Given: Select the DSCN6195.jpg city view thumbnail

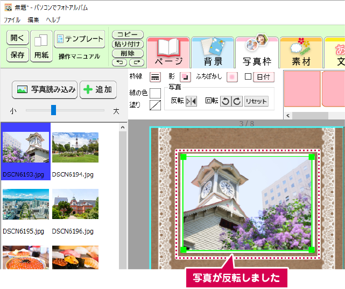Looking at the screenshot, I should [x=26, y=204].
